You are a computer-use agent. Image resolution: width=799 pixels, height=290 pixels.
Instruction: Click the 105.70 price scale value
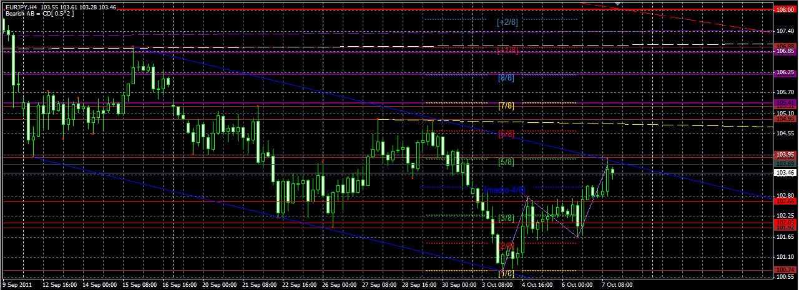(785, 92)
